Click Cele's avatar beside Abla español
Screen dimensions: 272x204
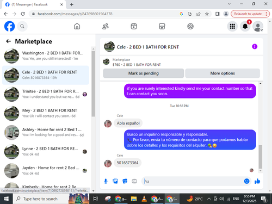[108, 123]
